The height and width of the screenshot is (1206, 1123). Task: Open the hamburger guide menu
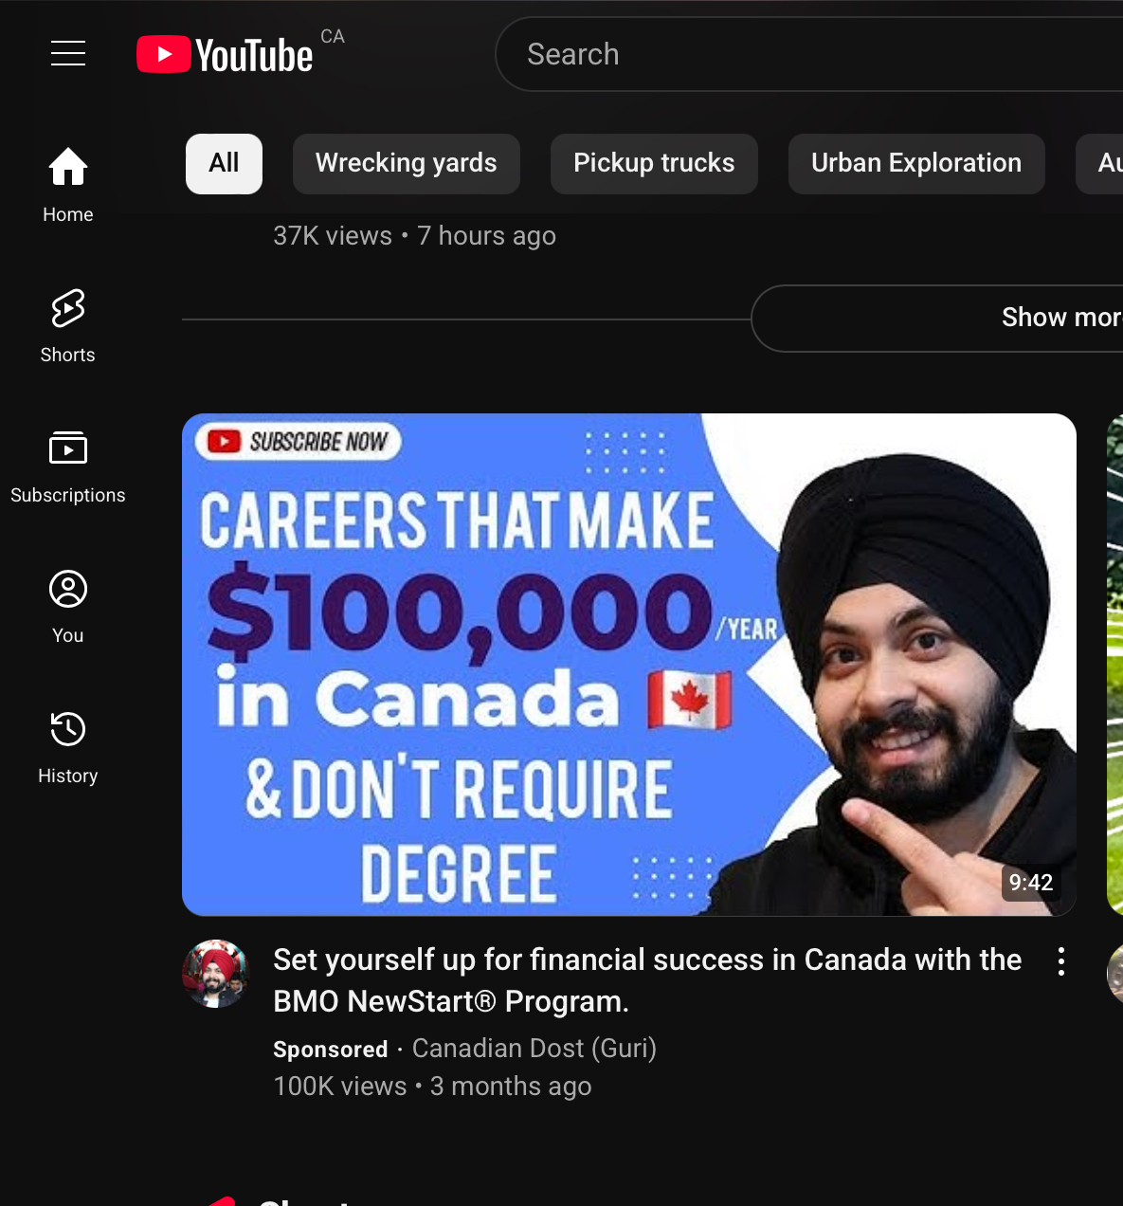(68, 54)
